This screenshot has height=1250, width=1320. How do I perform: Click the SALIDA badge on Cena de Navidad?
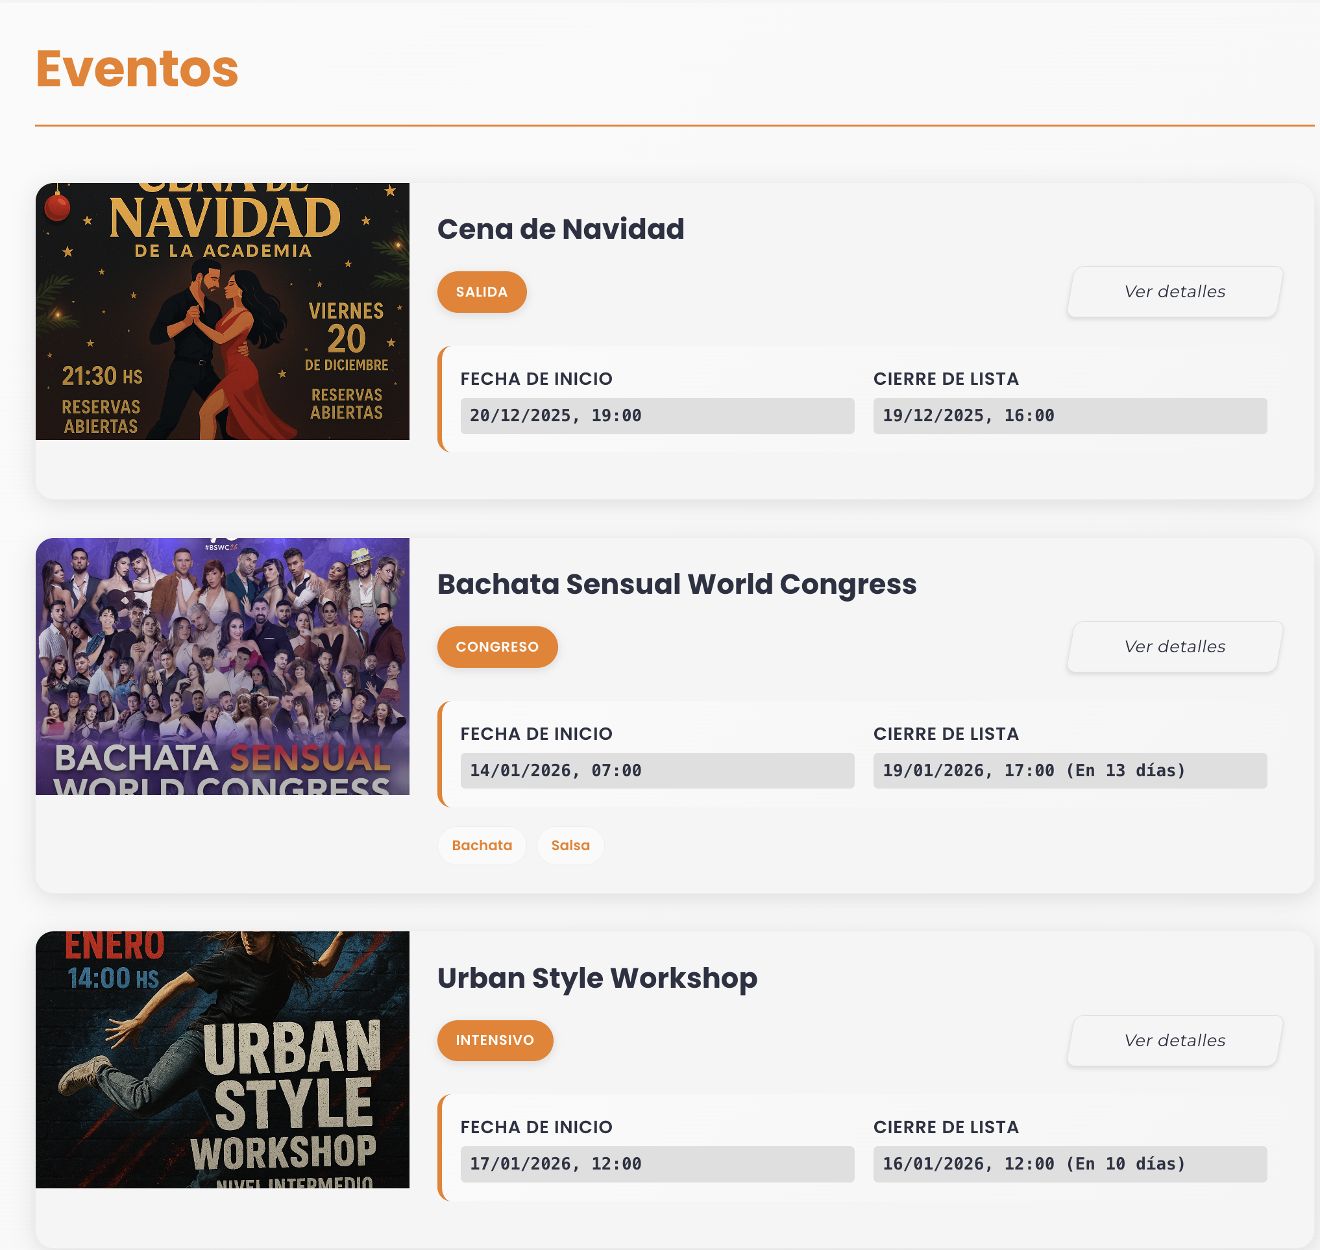[x=481, y=291]
